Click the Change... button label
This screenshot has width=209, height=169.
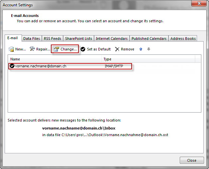68,49
